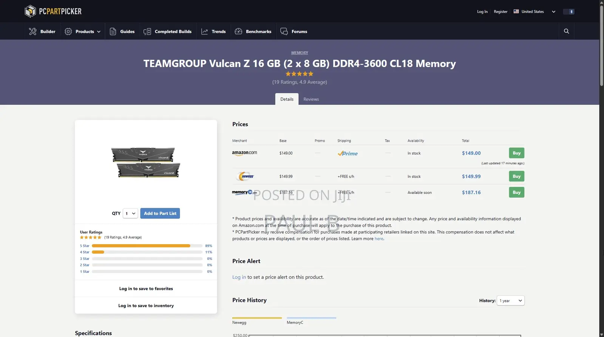The width and height of the screenshot is (604, 337).
Task: Open the QTY quantity dropdown
Action: 130,213
